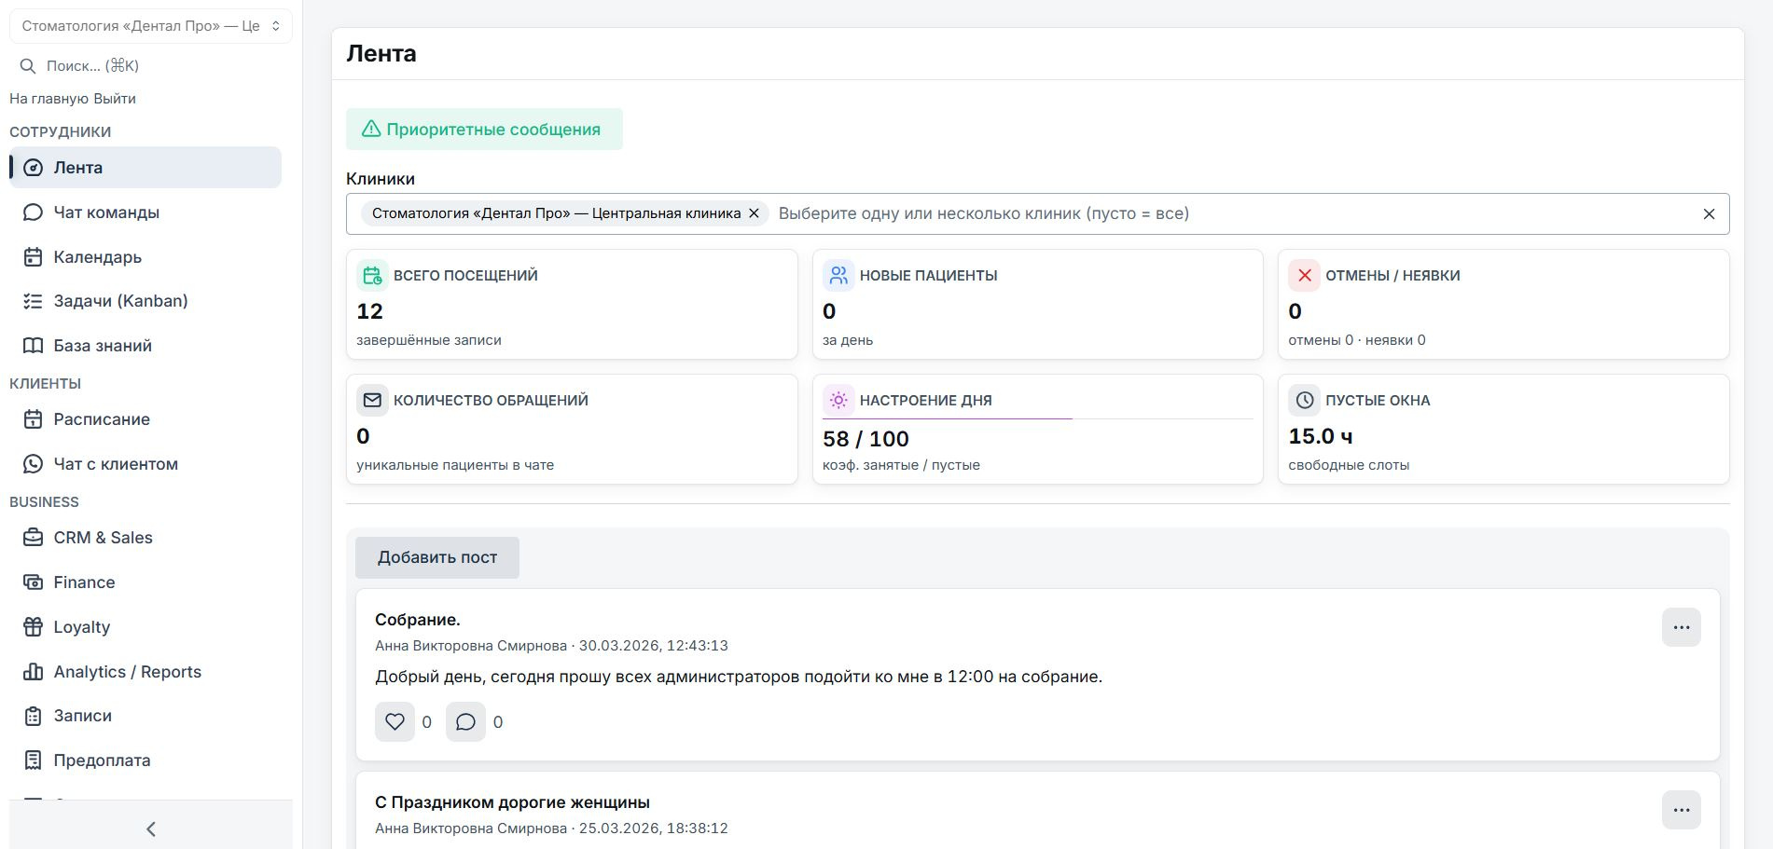Click the clock icon on Пустые окна card
The image size is (1773, 849).
pos(1304,400)
